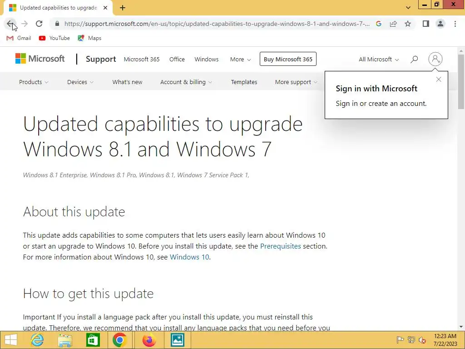
Task: Follow the Windows 10 link
Action: 189,257
